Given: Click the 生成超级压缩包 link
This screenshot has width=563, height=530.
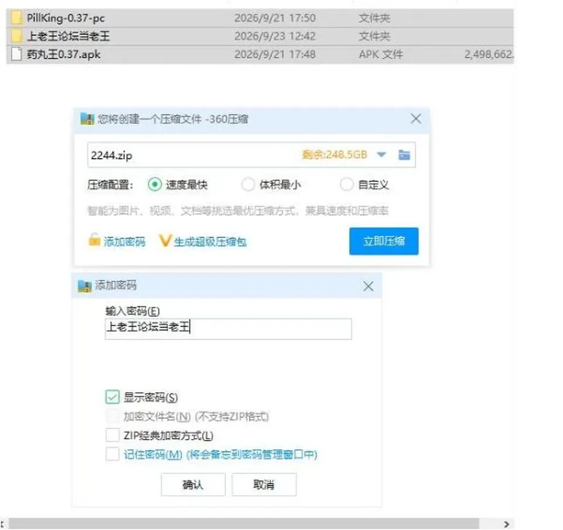Looking at the screenshot, I should pos(210,242).
